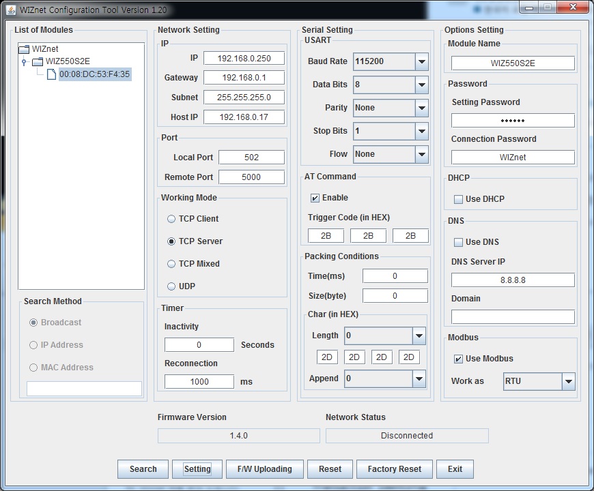594x491 pixels.
Task: Click the Packing Conditions Time(ms) field
Action: (395, 276)
